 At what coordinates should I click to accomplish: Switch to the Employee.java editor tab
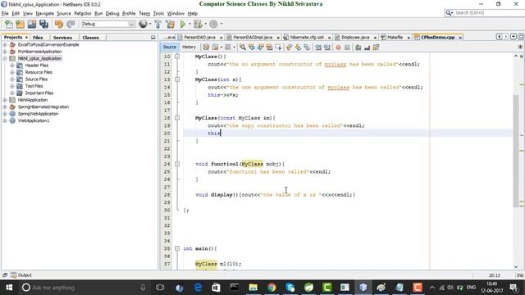pos(355,38)
